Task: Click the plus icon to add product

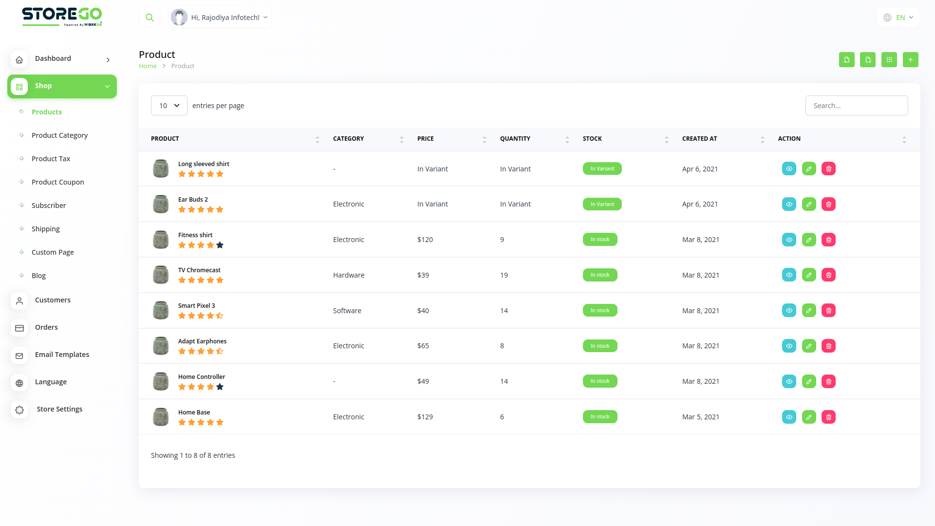Action: [910, 59]
